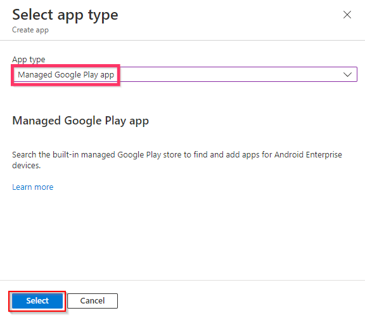
Task: Focus the App type selection box
Action: [x=185, y=74]
